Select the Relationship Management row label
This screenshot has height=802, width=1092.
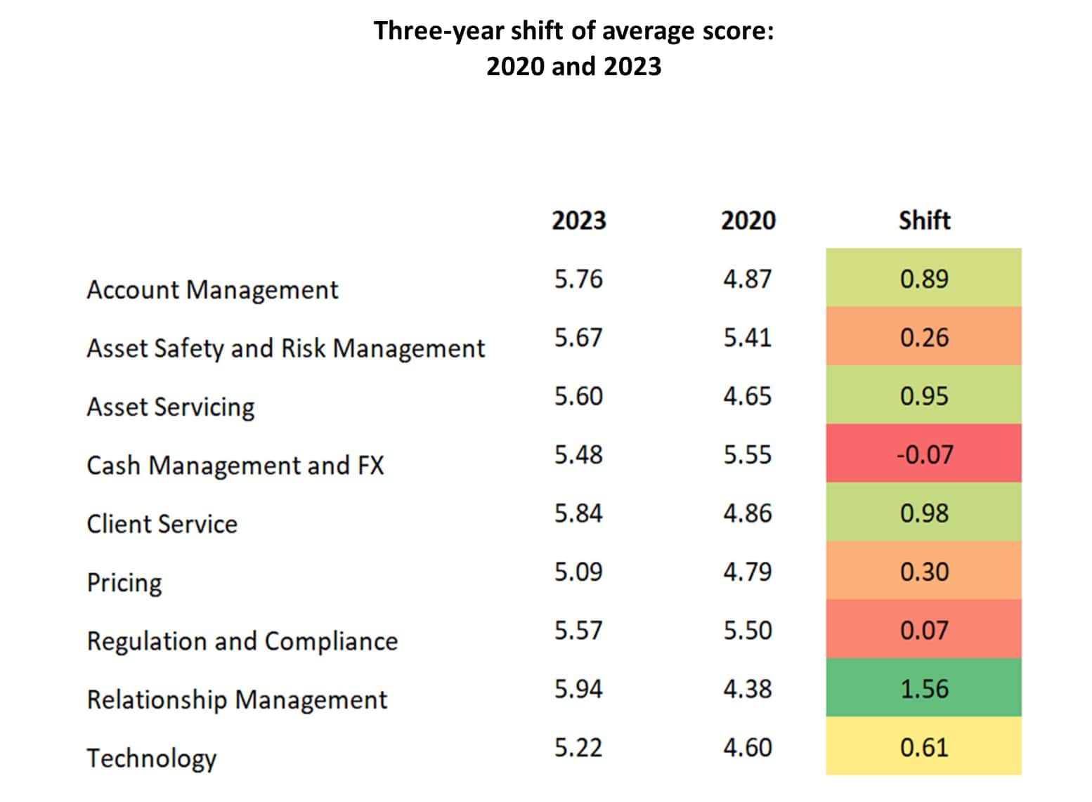237,699
